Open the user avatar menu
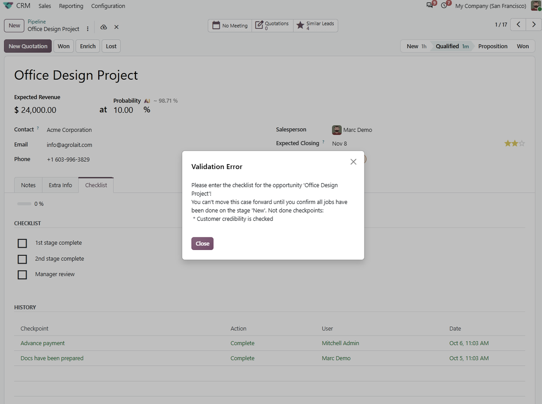Image resolution: width=542 pixels, height=404 pixels. [x=536, y=6]
